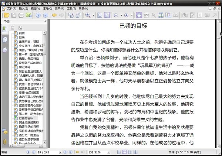Select the magnifier zoom-in tool

[x=88, y=15]
